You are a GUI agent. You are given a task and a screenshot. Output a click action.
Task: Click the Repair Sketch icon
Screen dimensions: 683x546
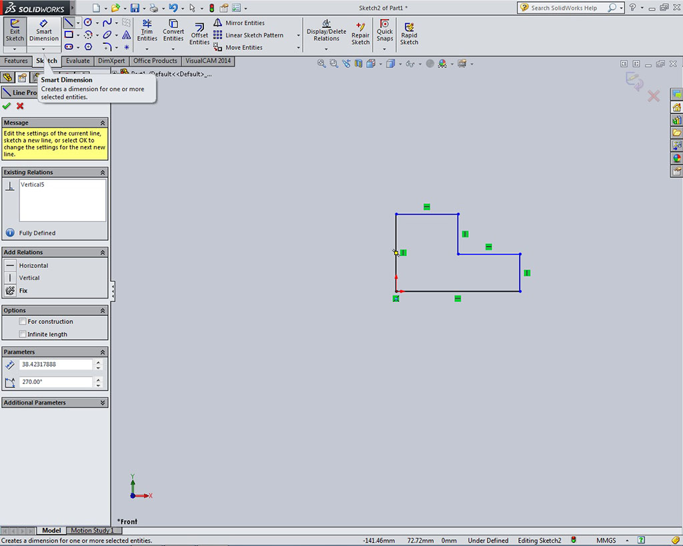360,33
